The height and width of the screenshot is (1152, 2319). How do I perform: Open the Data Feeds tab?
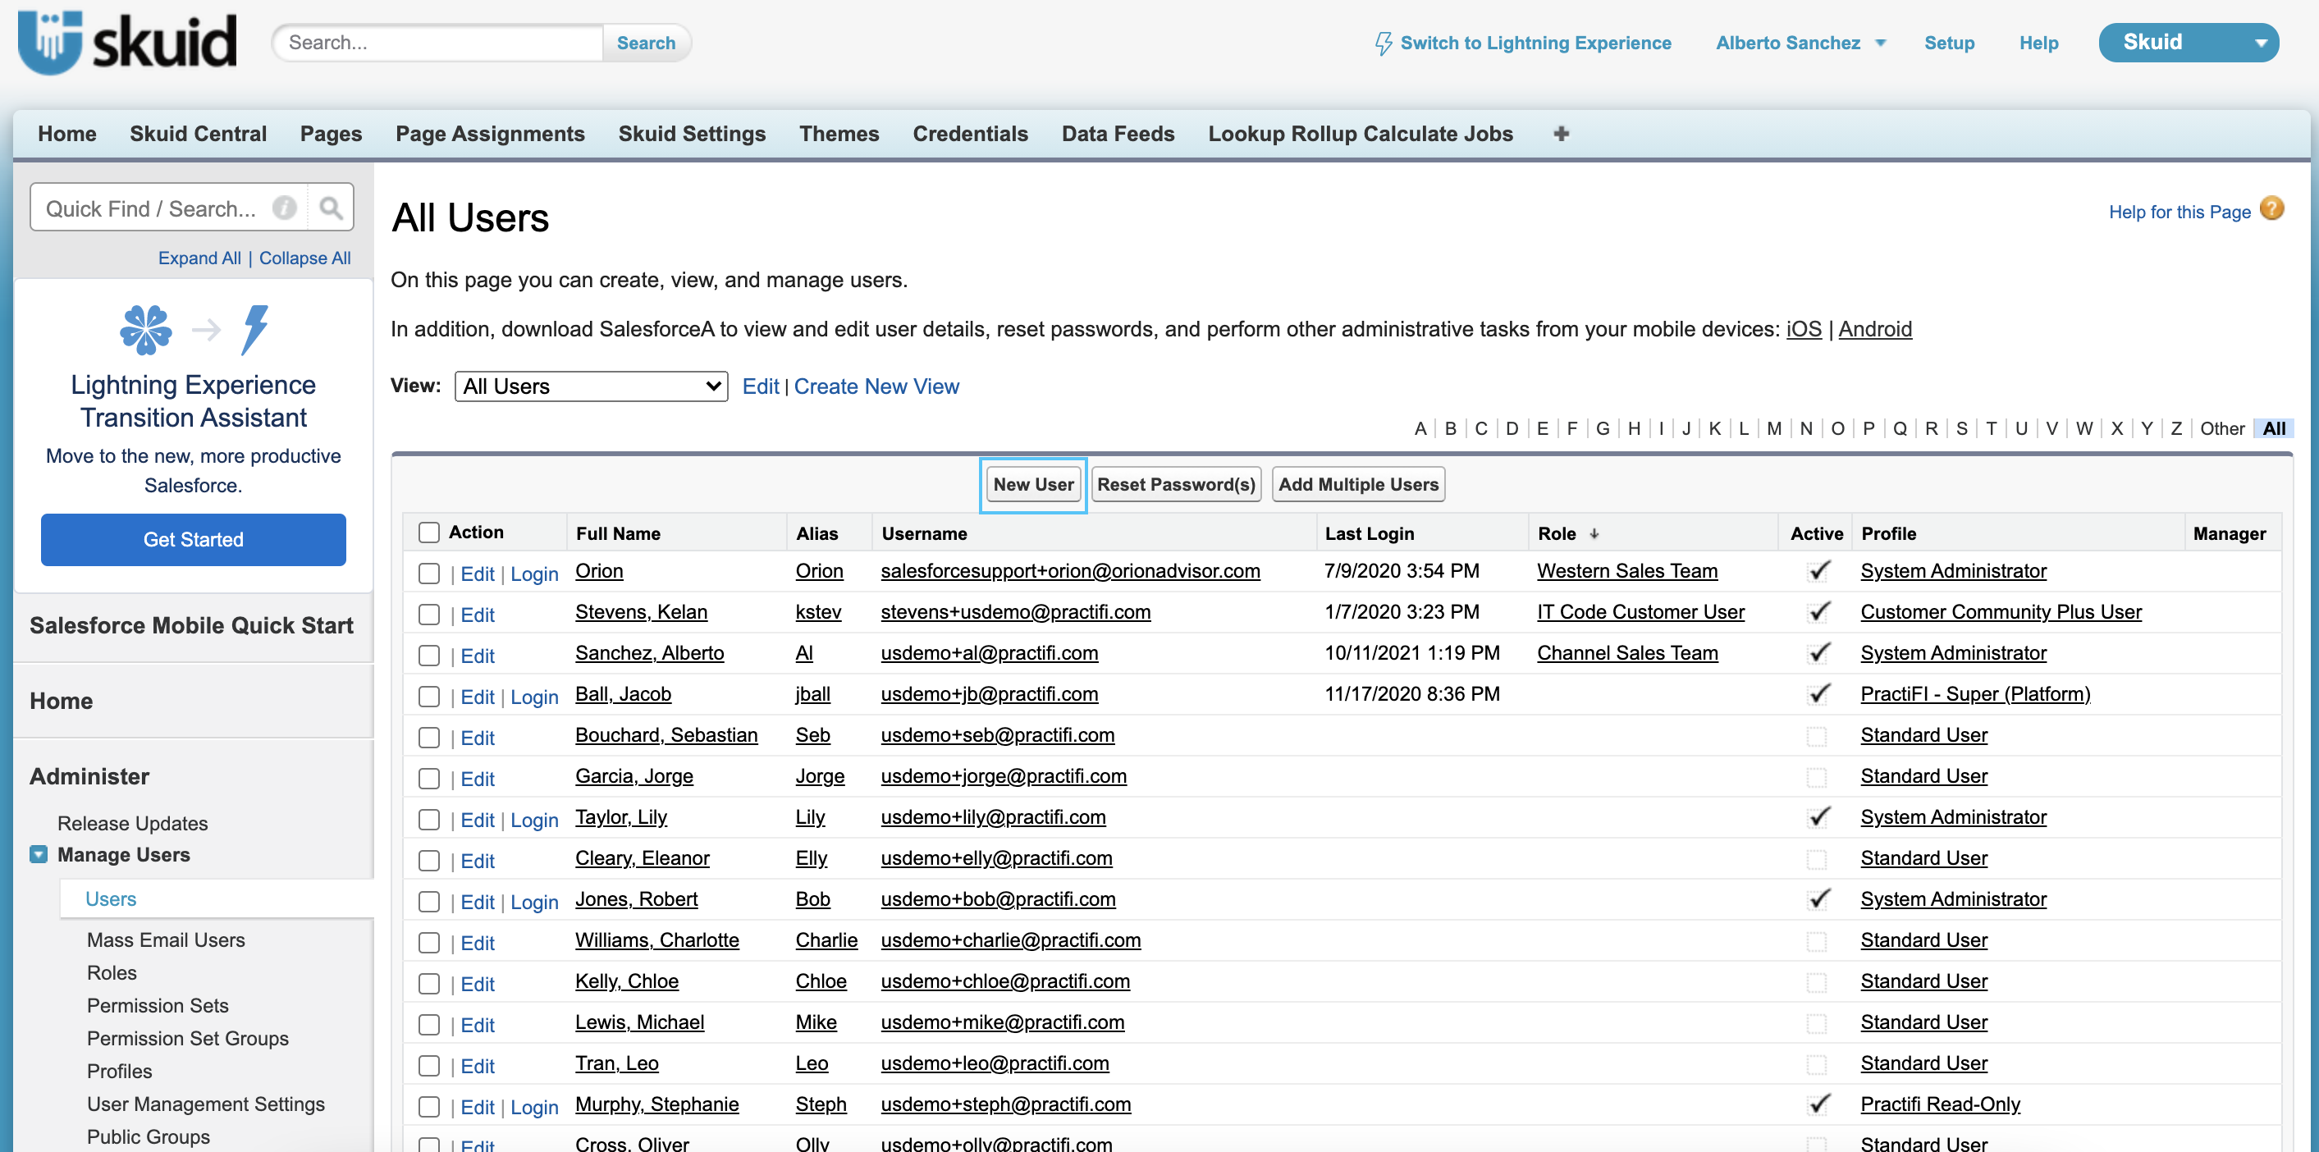pos(1117,133)
